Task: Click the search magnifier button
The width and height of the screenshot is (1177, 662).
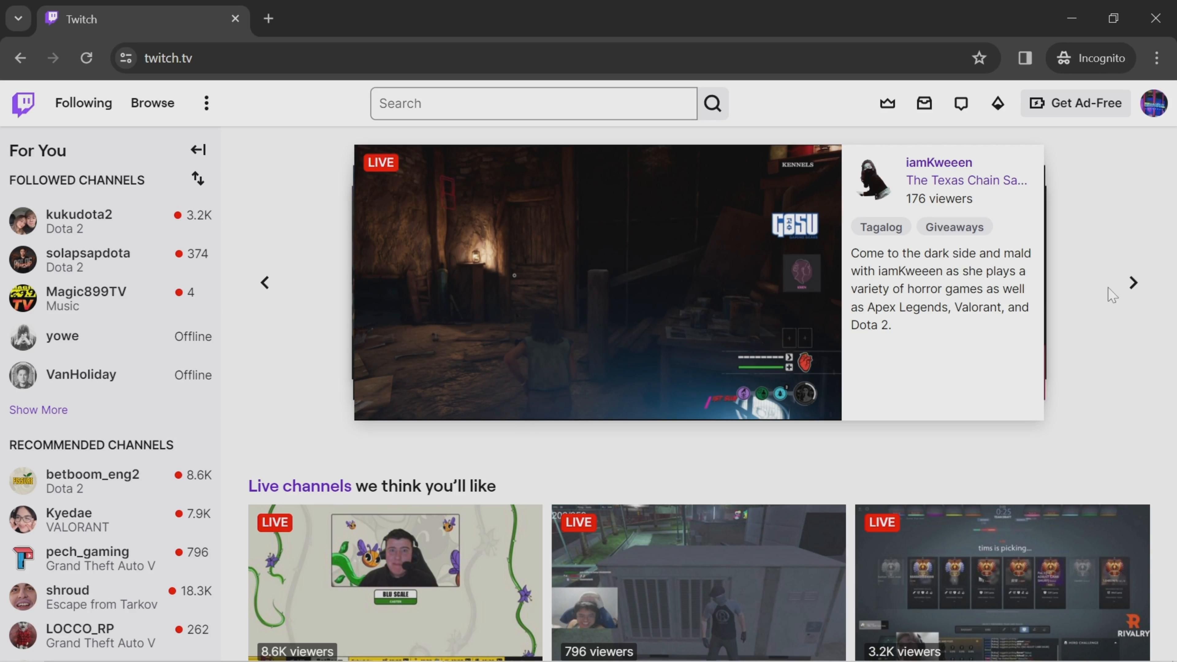Action: (712, 104)
